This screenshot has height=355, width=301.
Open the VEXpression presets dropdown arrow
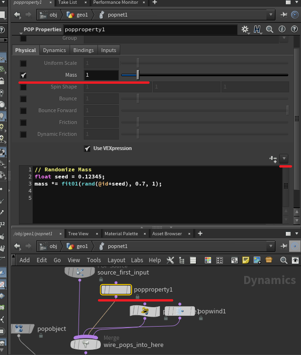(x=284, y=159)
